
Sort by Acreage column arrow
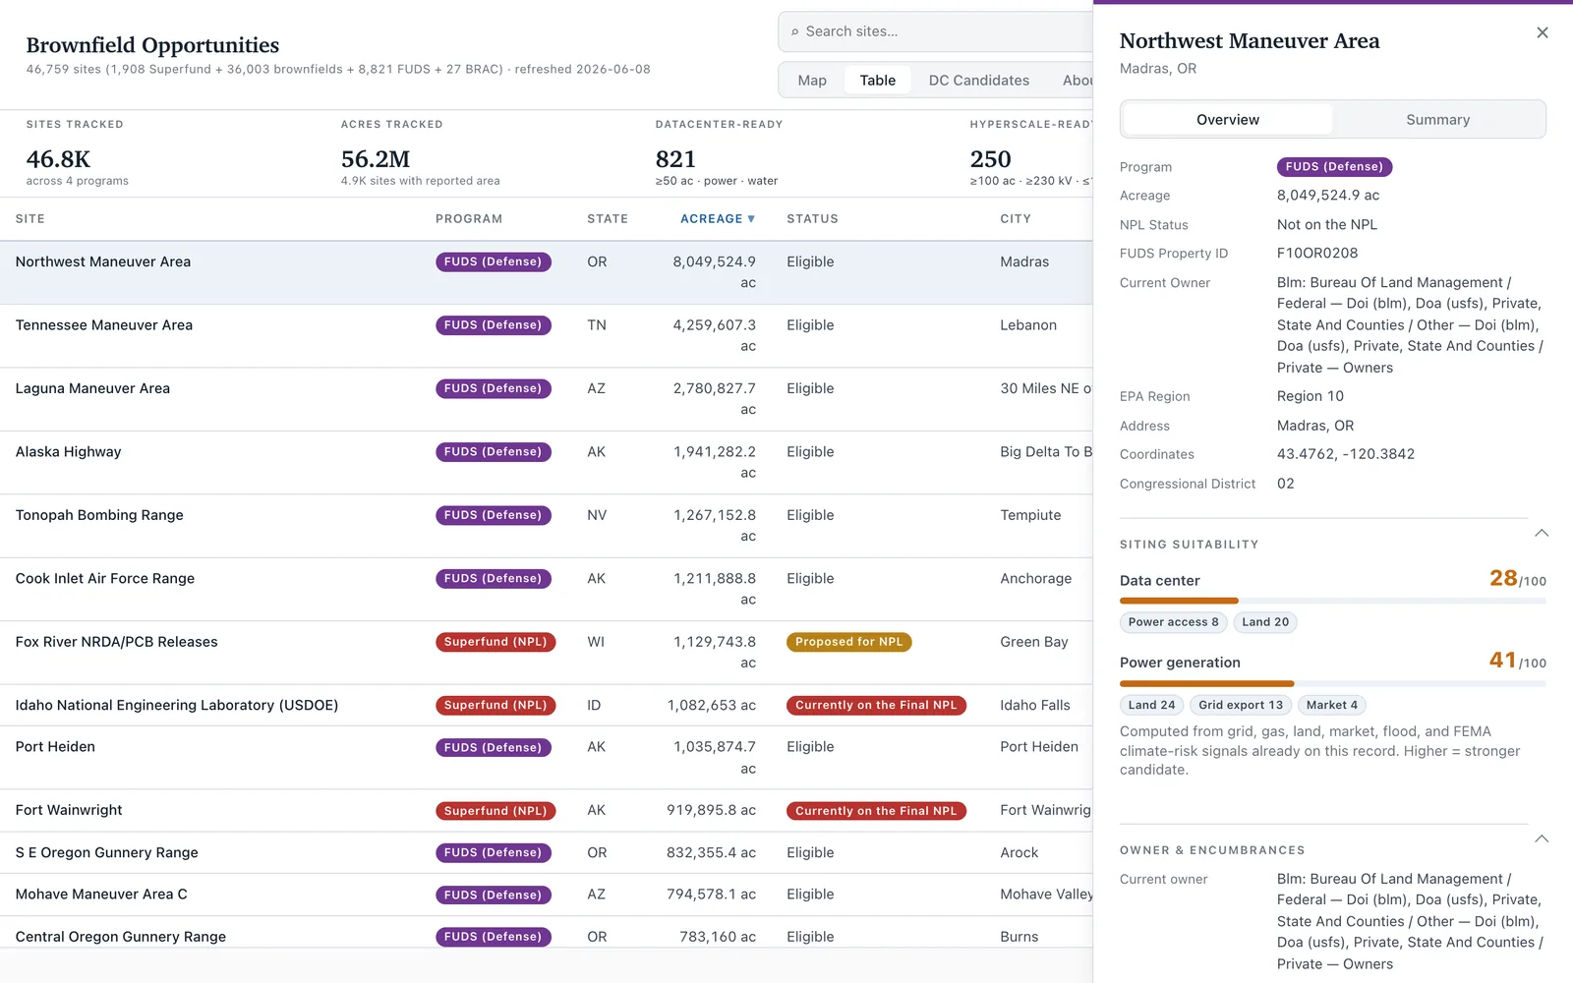tap(751, 219)
